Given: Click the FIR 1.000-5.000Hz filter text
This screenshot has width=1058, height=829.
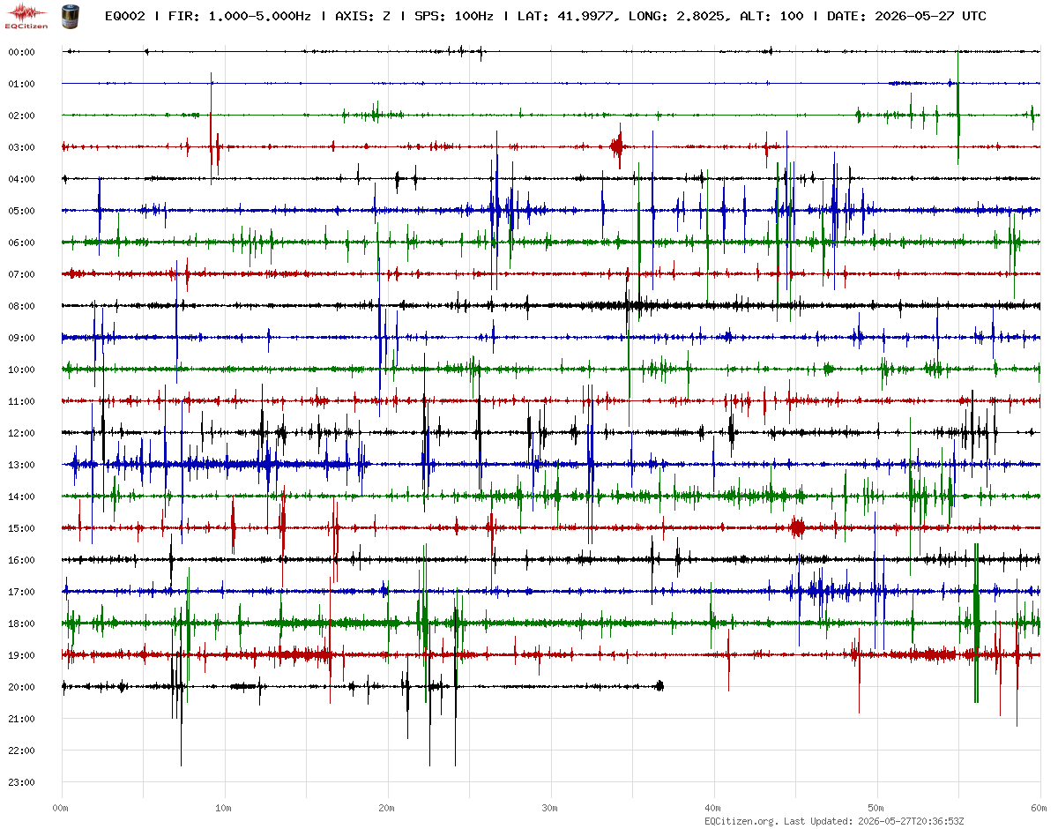Looking at the screenshot, I should (240, 16).
